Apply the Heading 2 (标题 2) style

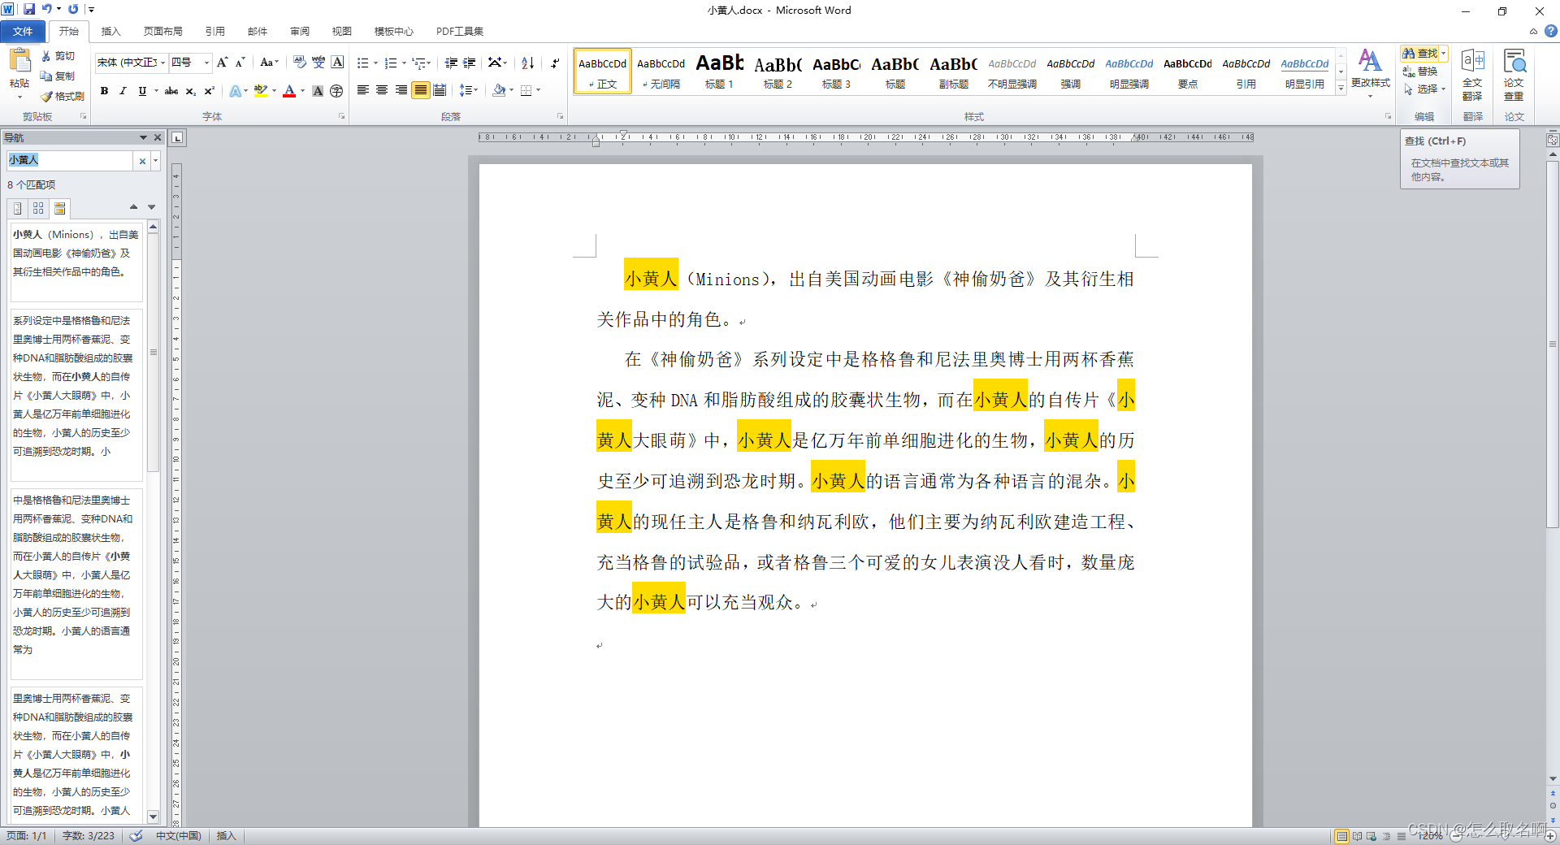[x=778, y=71]
